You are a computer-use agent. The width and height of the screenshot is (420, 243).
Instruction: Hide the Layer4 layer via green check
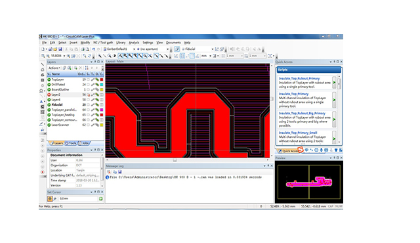(x=49, y=100)
